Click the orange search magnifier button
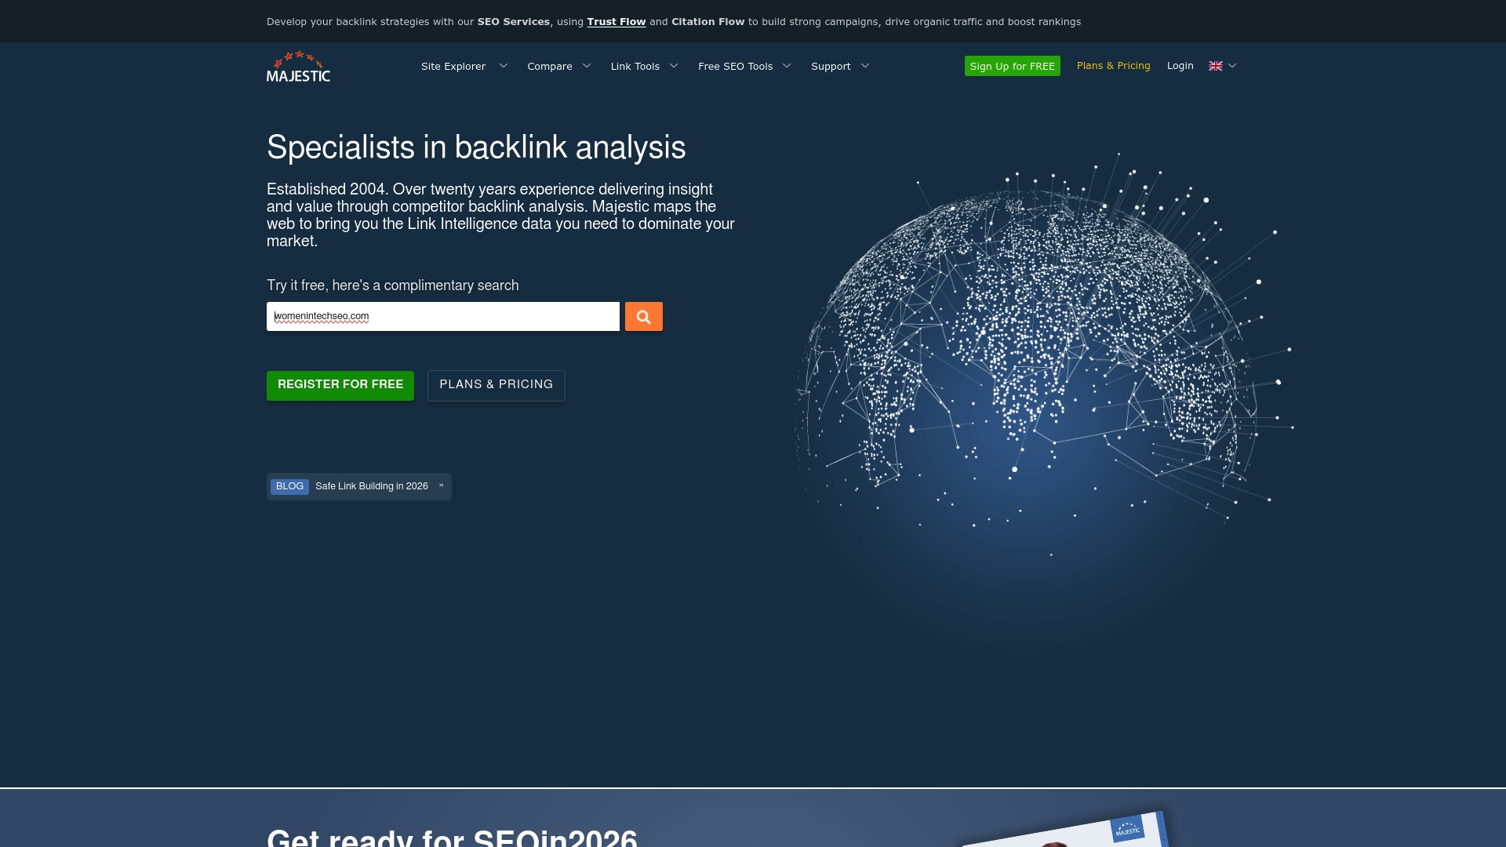1506x847 pixels. click(x=643, y=317)
